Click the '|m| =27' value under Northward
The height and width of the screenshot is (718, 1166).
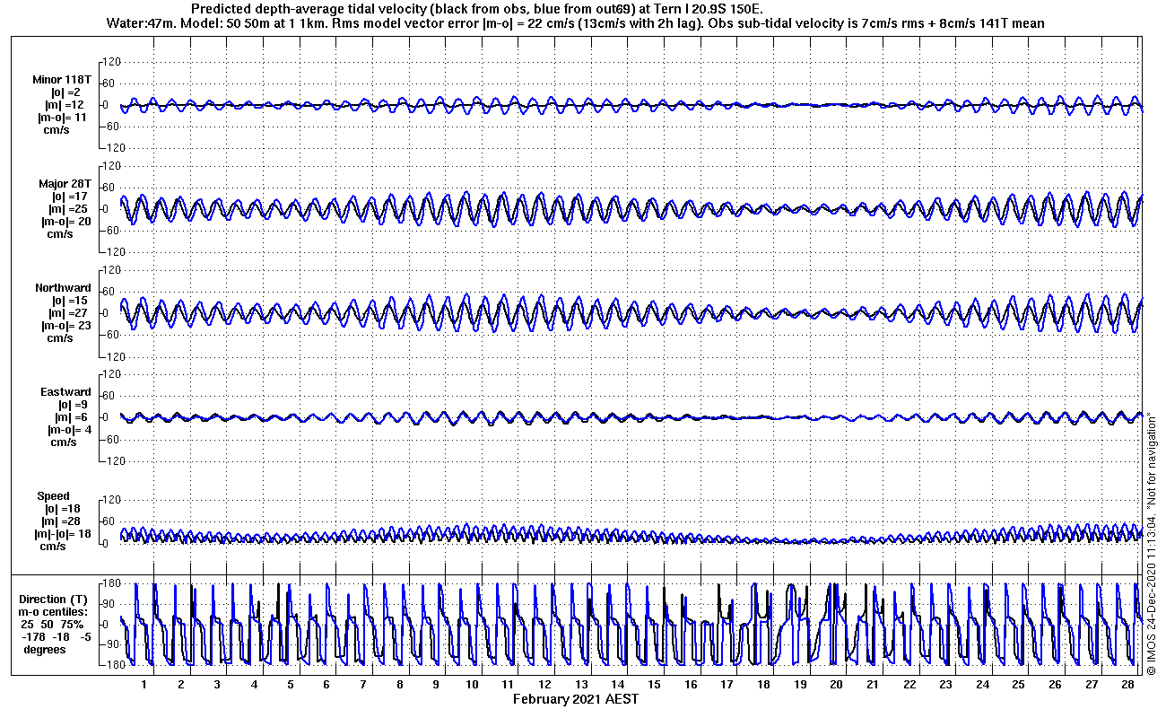point(69,313)
